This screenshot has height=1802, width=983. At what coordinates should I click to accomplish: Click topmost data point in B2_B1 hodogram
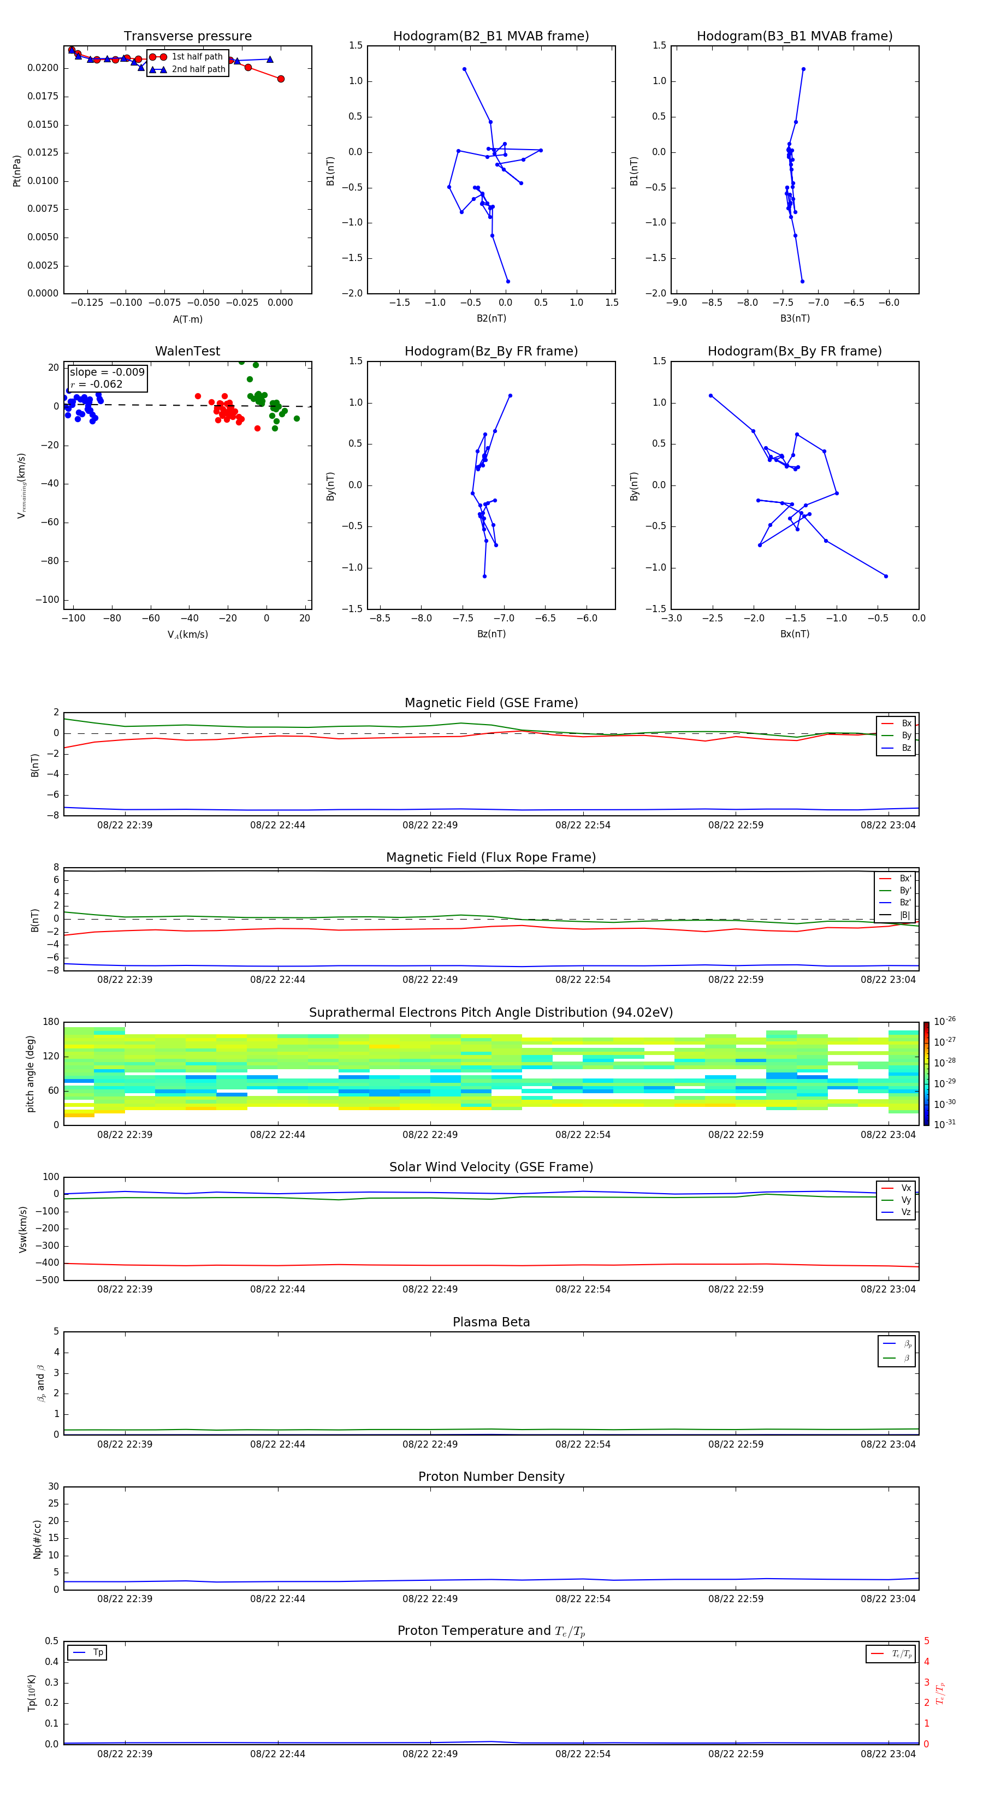[465, 69]
